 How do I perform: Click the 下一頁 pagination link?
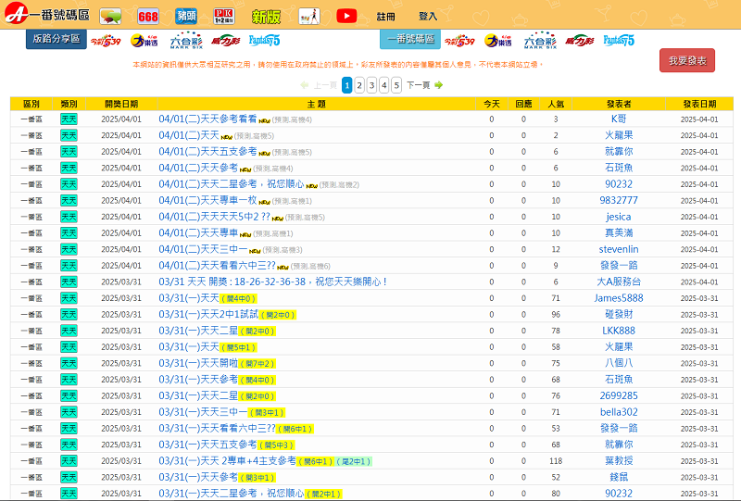pyautogui.click(x=419, y=85)
